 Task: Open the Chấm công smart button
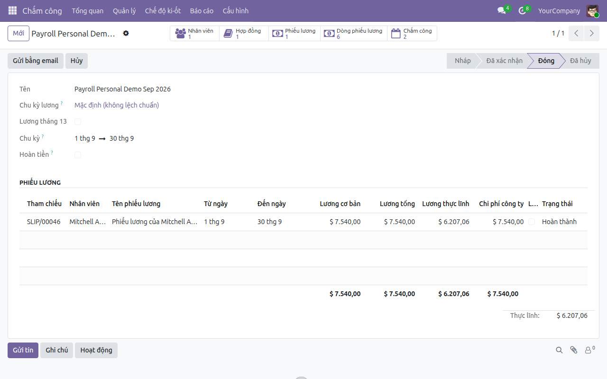(412, 33)
